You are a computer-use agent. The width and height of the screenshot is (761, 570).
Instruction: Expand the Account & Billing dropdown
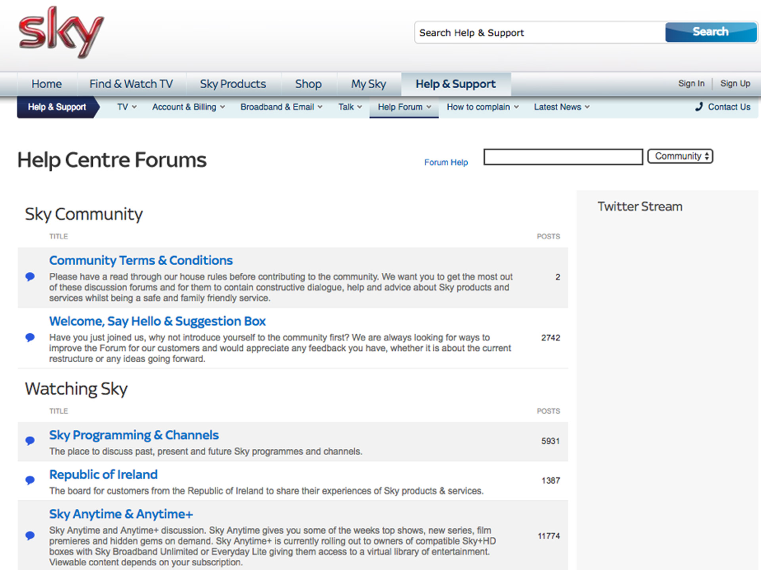coord(188,107)
